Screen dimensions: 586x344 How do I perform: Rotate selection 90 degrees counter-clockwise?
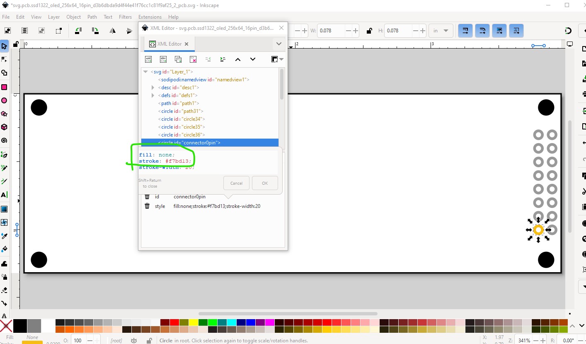pyautogui.click(x=77, y=31)
